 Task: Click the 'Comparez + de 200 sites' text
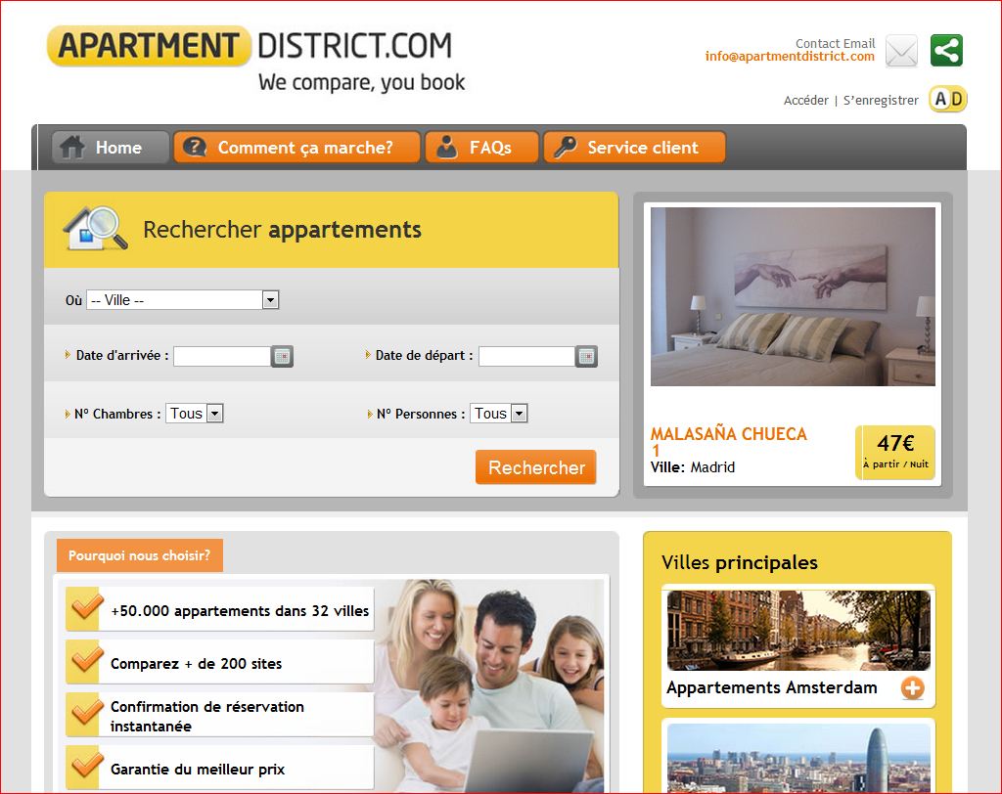click(x=196, y=664)
